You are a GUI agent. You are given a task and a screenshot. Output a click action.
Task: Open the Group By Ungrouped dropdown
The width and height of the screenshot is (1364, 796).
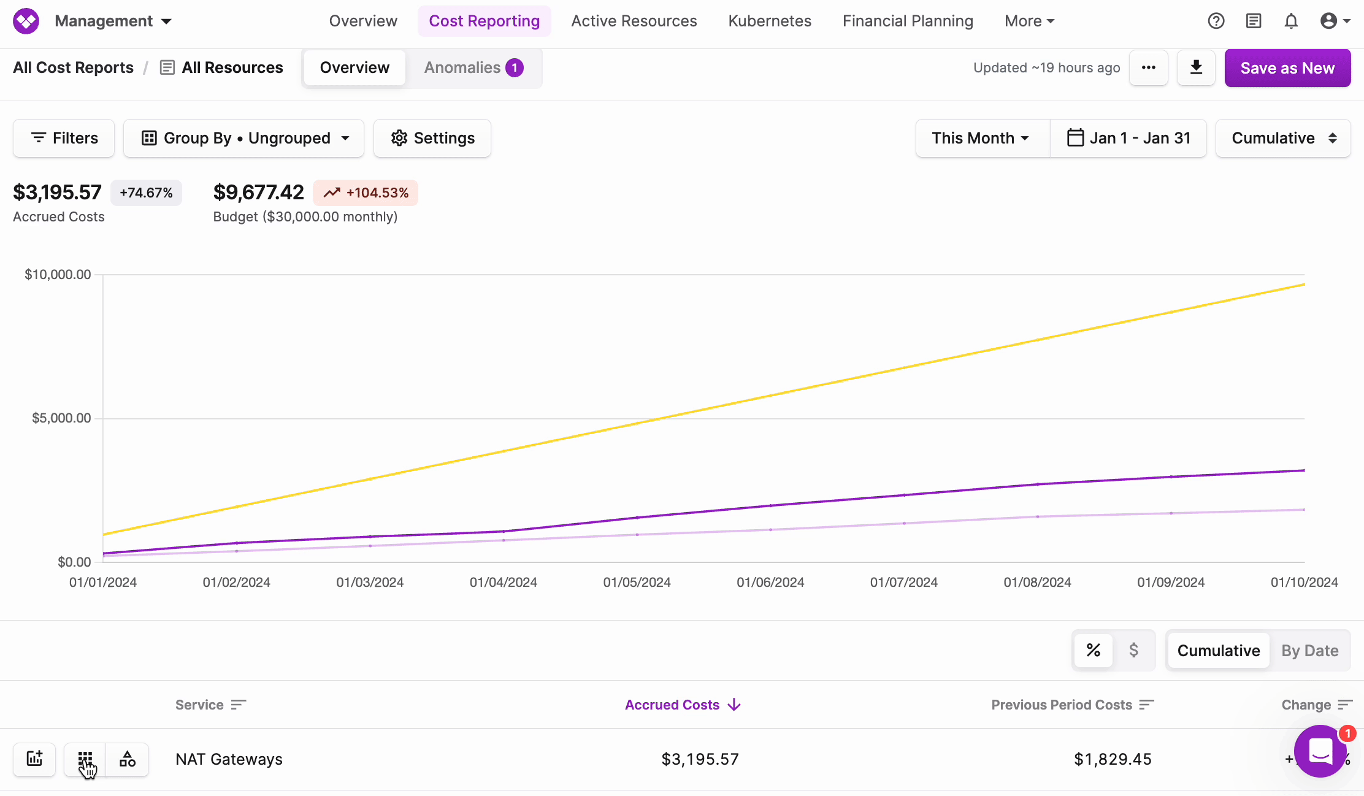(x=244, y=138)
